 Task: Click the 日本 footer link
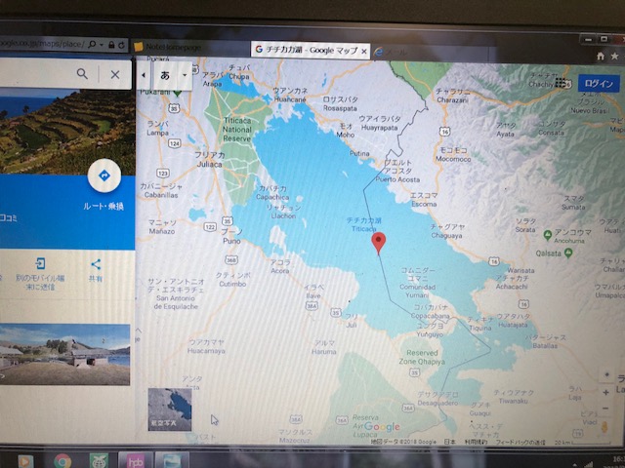[449, 442]
